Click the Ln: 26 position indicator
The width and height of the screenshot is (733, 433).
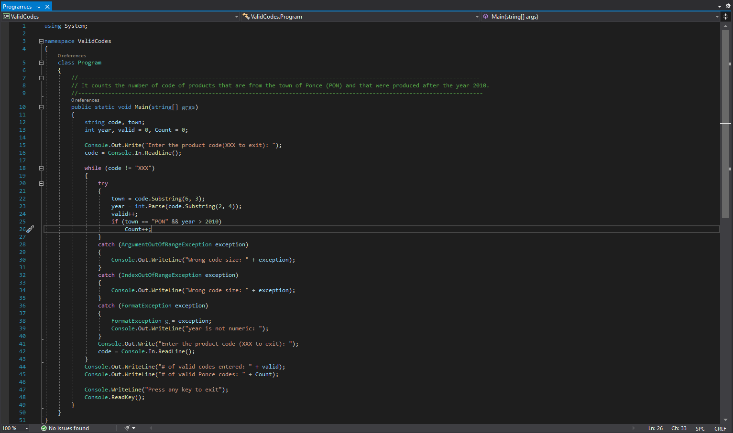[x=656, y=428]
